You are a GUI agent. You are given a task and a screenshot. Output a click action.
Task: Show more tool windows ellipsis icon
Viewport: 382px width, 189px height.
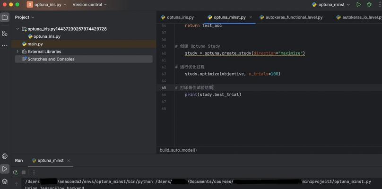5,45
